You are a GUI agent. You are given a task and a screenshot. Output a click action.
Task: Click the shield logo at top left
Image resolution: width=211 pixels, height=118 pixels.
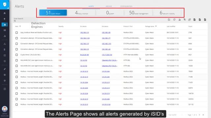[5, 5]
